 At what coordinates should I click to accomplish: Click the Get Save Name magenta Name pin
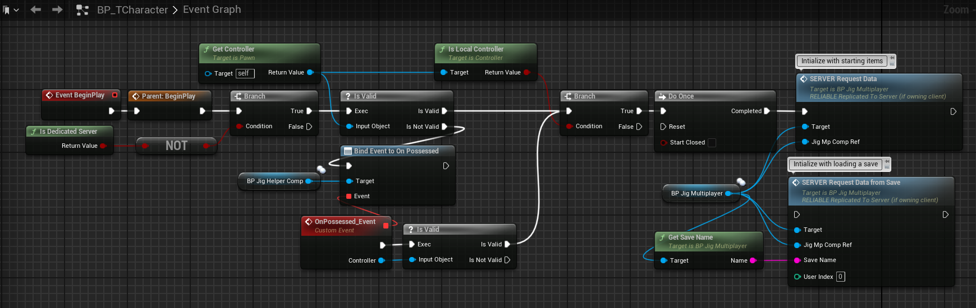coord(753,260)
